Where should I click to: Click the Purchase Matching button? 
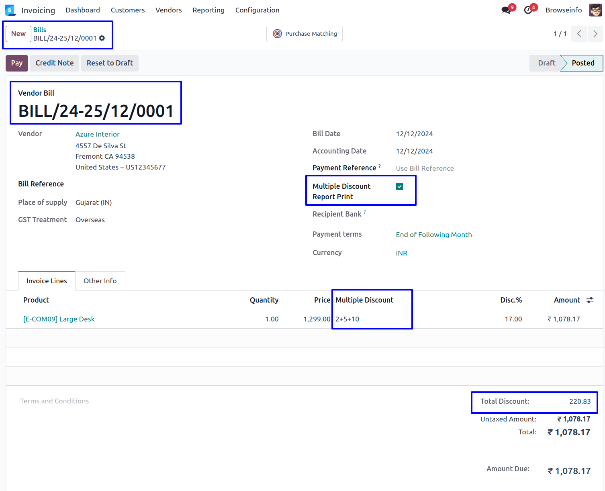pos(305,34)
